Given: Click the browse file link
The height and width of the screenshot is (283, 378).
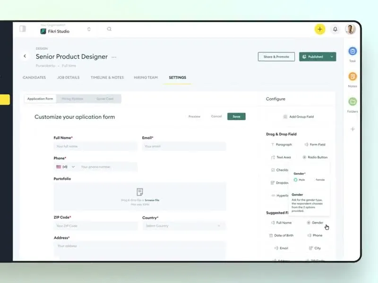Looking at the screenshot, I should pyautogui.click(x=152, y=200).
